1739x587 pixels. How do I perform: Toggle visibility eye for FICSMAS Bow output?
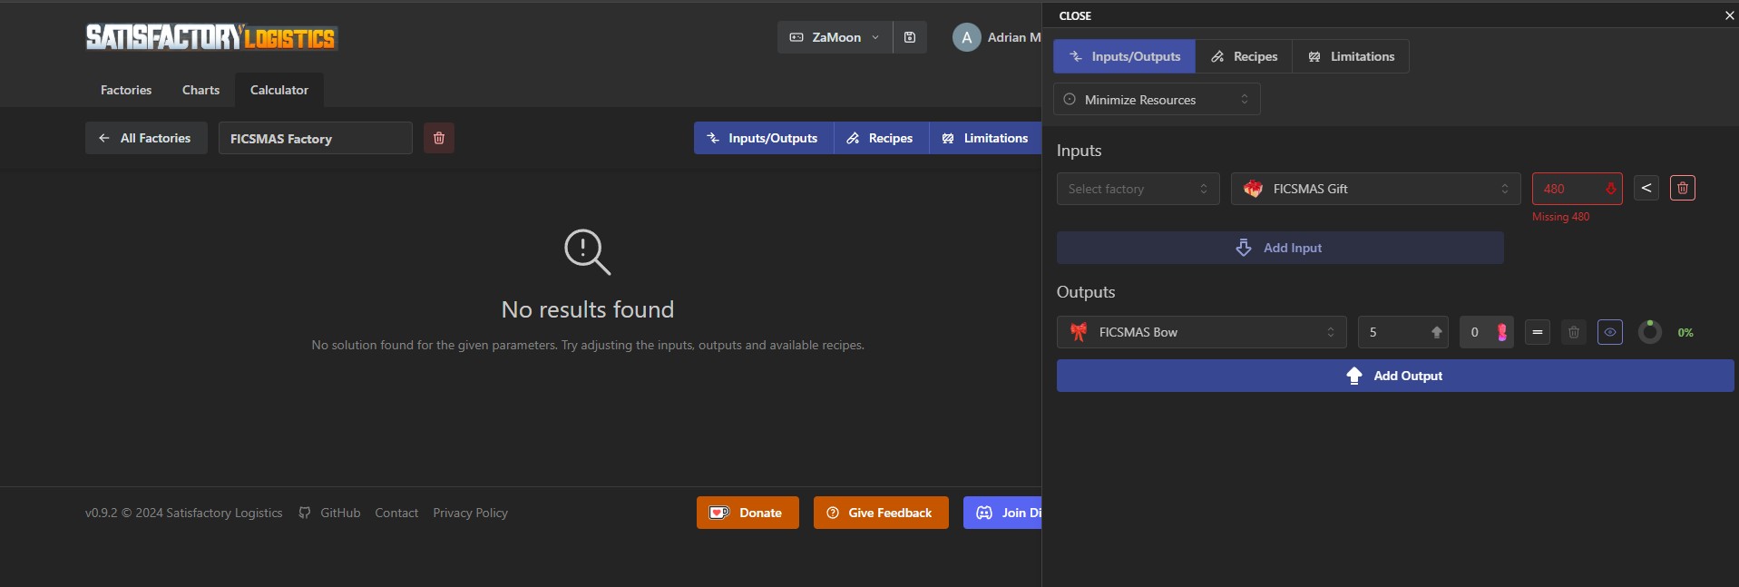click(x=1609, y=332)
